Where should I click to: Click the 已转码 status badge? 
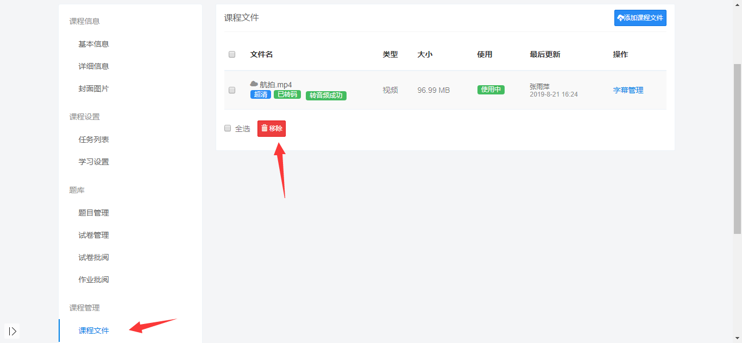(x=287, y=94)
